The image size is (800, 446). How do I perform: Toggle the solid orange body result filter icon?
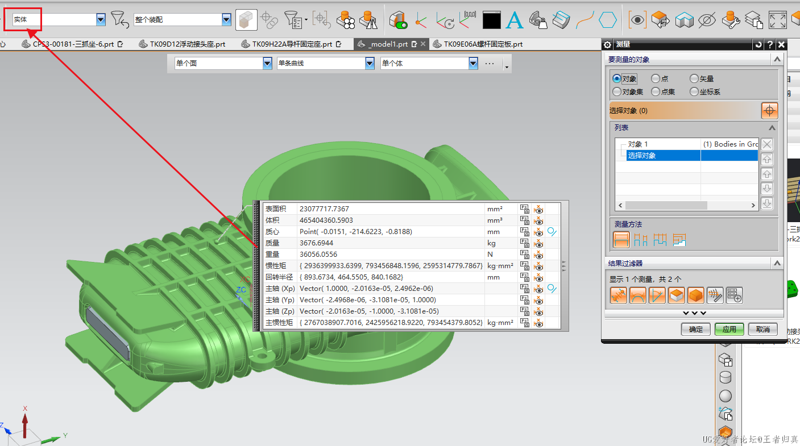[x=695, y=295]
